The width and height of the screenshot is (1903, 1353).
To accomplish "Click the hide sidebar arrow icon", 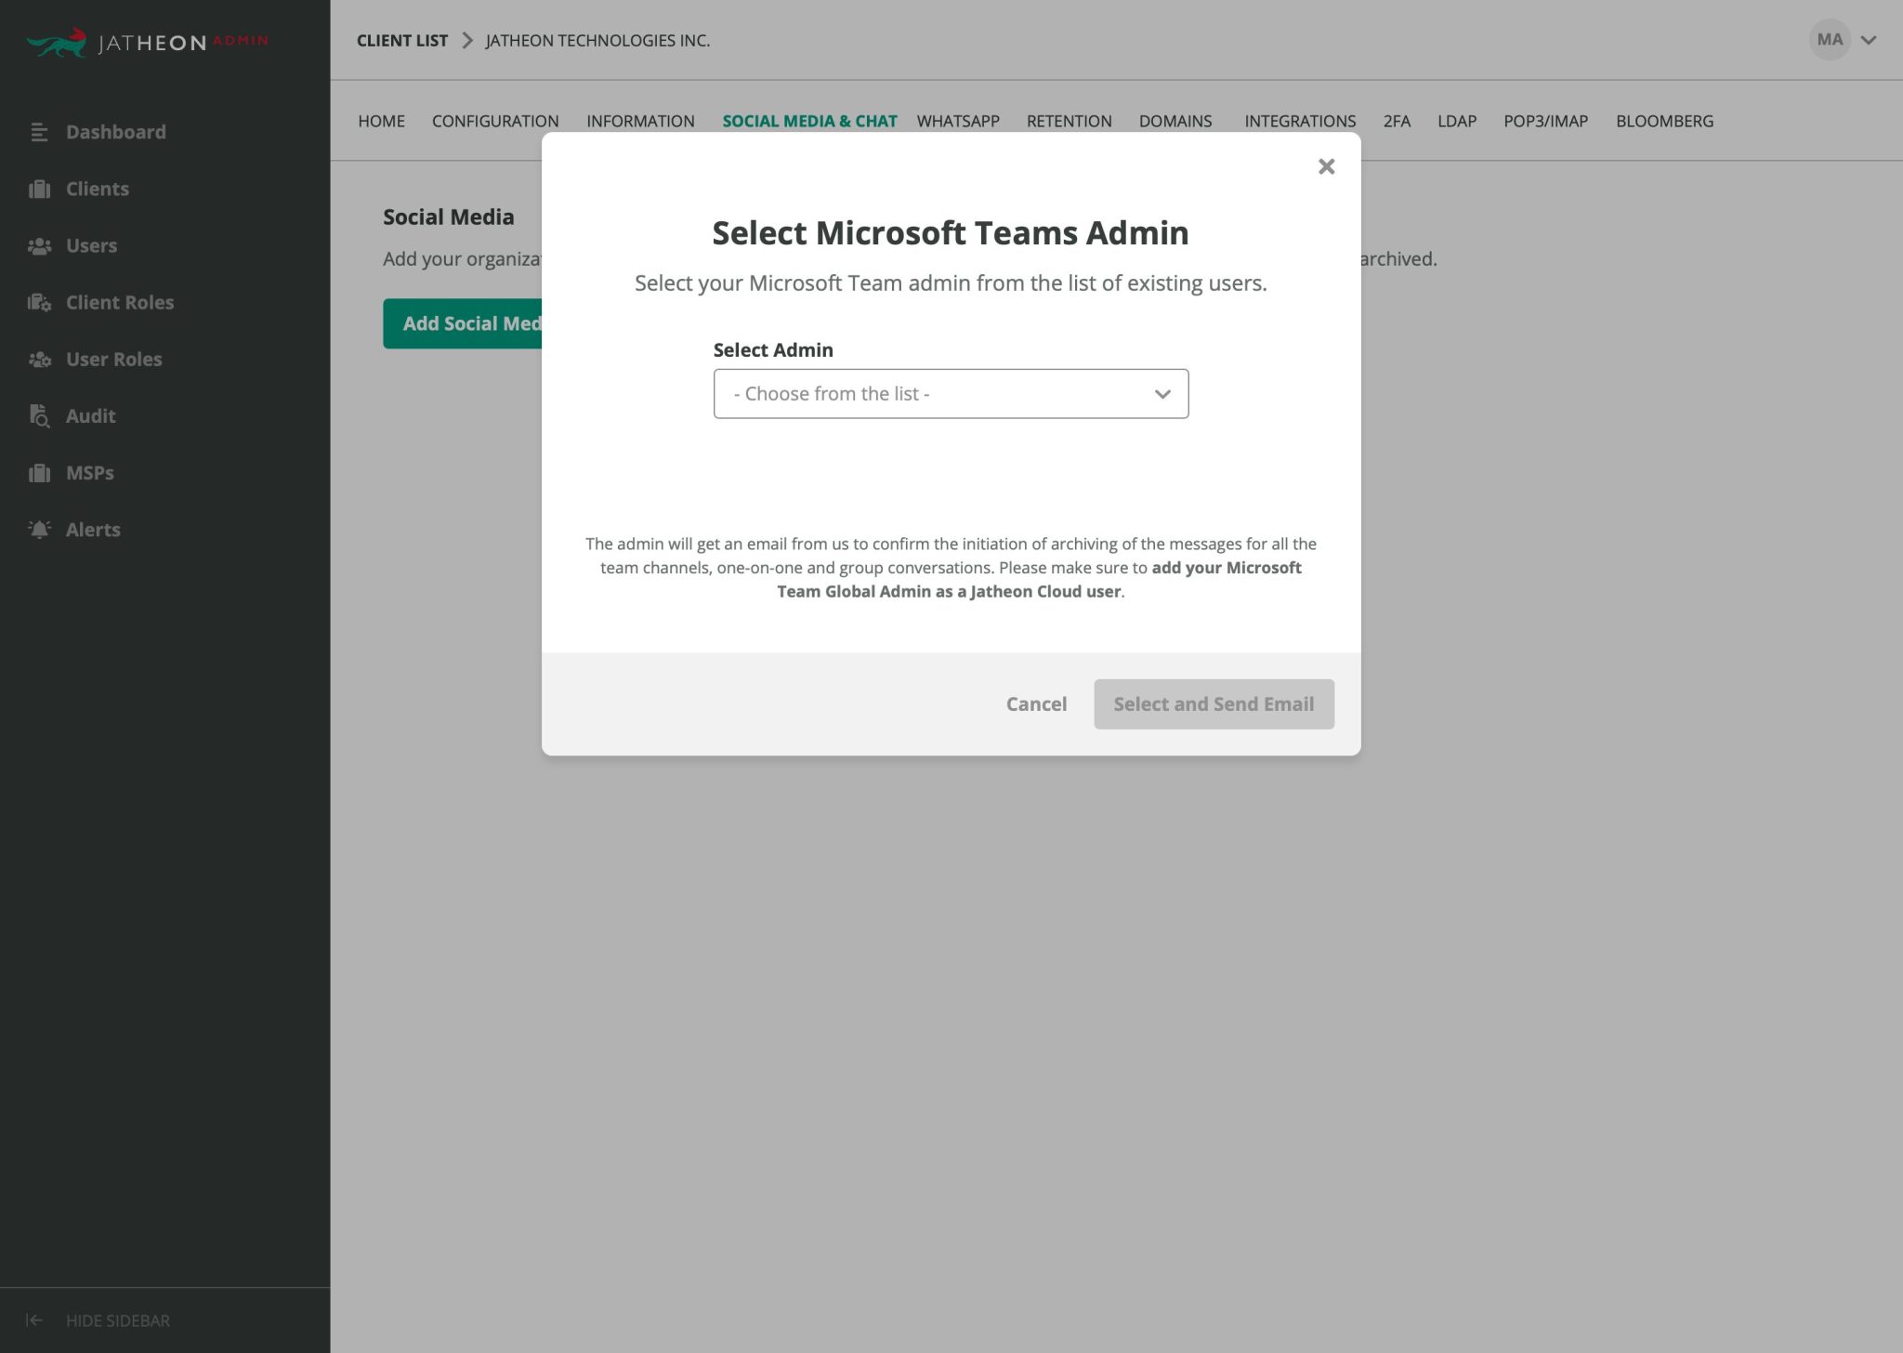I will point(34,1320).
